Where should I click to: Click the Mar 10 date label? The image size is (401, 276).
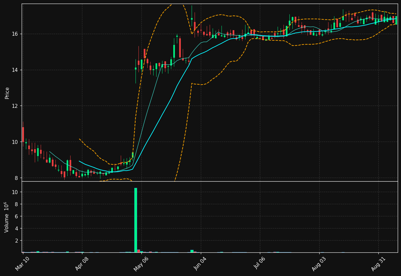point(23,264)
